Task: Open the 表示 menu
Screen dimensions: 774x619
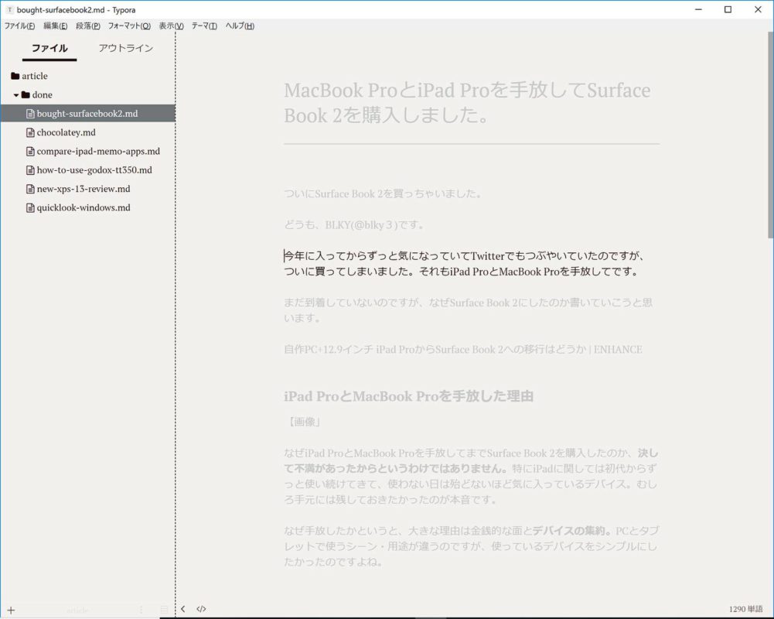Action: pos(171,26)
